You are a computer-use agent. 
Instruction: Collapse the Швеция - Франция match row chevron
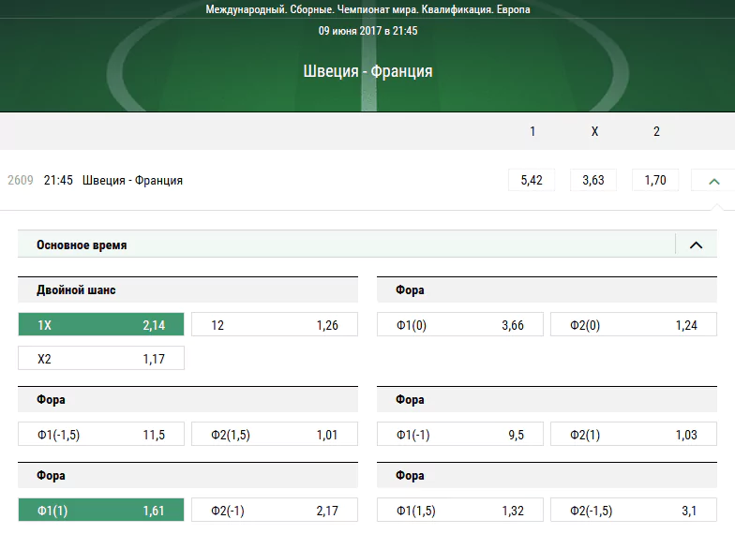tap(713, 180)
